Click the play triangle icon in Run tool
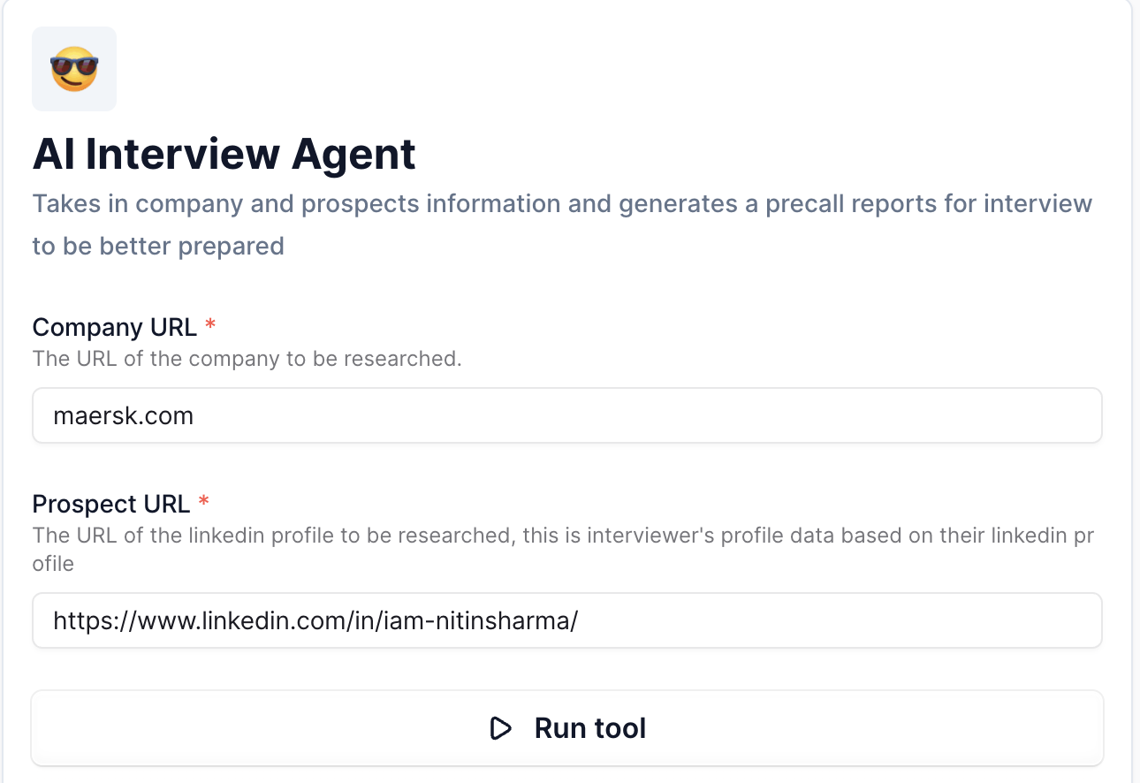The height and width of the screenshot is (783, 1140). 500,728
